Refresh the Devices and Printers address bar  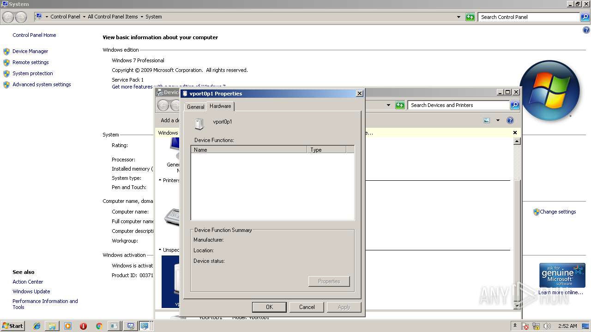click(x=400, y=105)
